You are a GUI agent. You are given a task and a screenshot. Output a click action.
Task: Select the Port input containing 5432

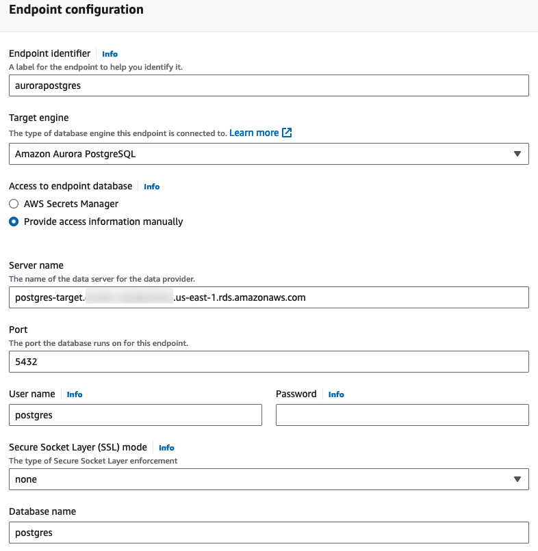click(x=268, y=362)
